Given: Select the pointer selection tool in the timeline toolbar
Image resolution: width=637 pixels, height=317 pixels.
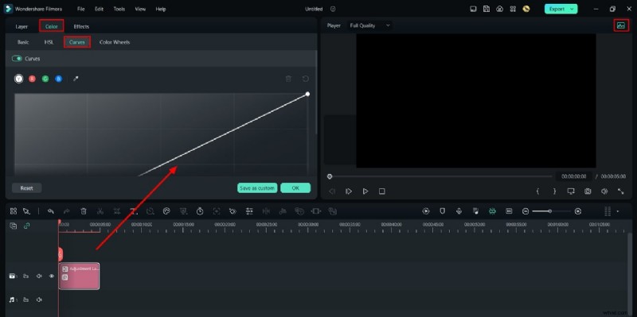Looking at the screenshot, I should click(26, 211).
